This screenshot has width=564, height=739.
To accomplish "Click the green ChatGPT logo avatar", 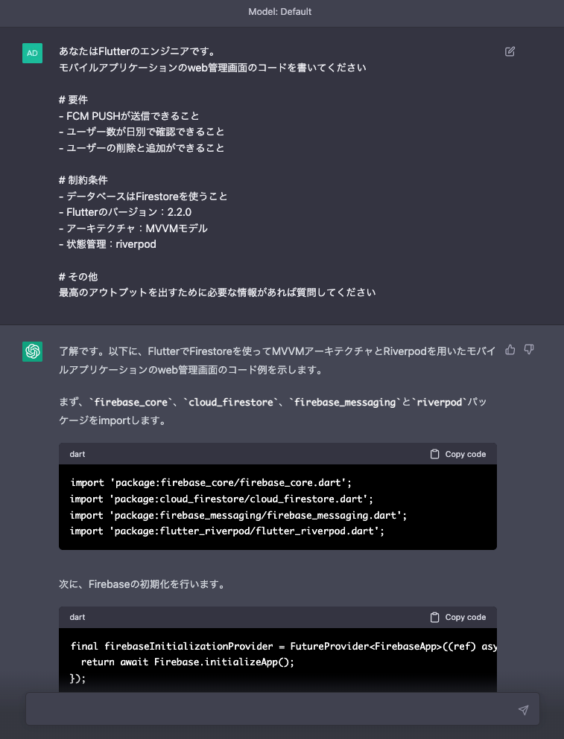I will pos(33,351).
